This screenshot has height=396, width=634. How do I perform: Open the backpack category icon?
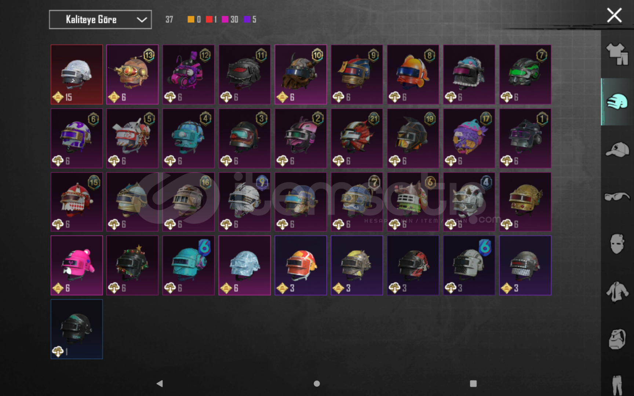pos(617,339)
